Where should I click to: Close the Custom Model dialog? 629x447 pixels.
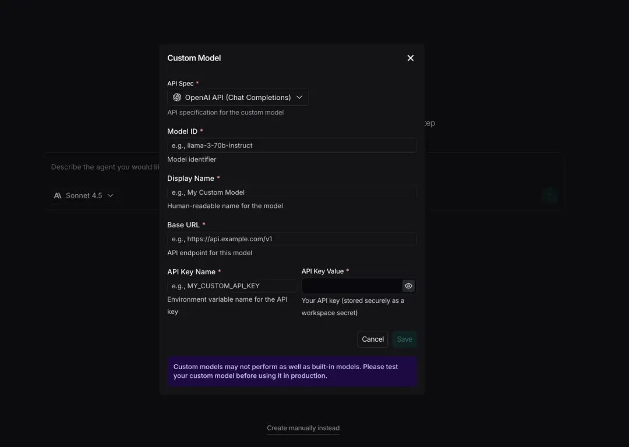411,58
